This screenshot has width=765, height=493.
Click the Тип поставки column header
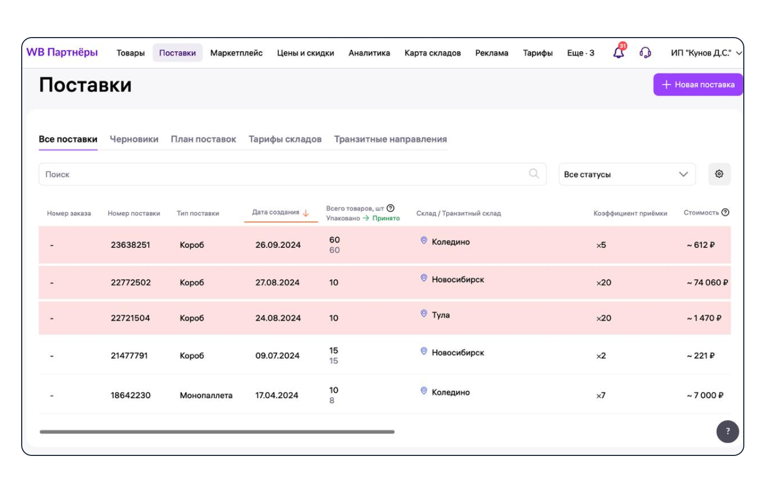click(198, 213)
